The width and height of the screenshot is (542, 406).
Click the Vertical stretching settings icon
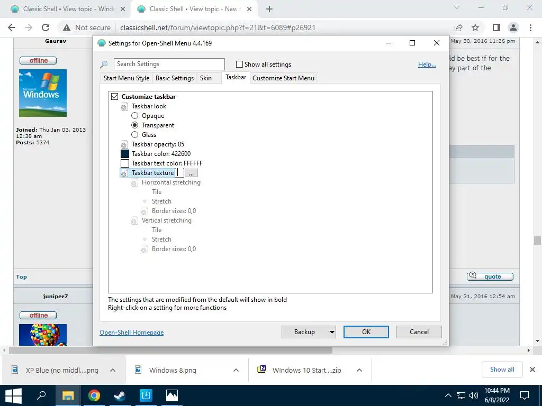point(134,220)
